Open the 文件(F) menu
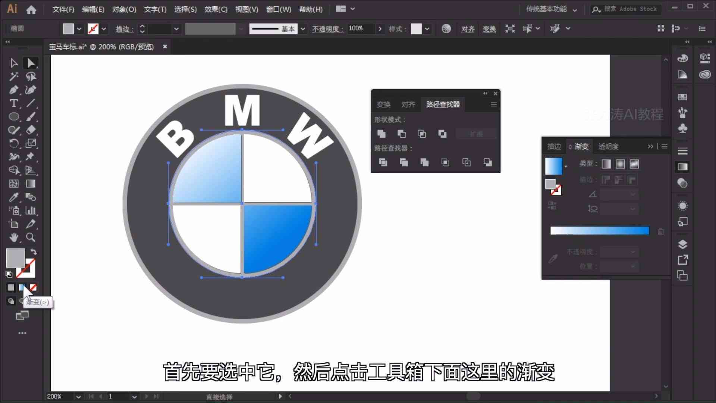716x403 pixels. tap(63, 9)
